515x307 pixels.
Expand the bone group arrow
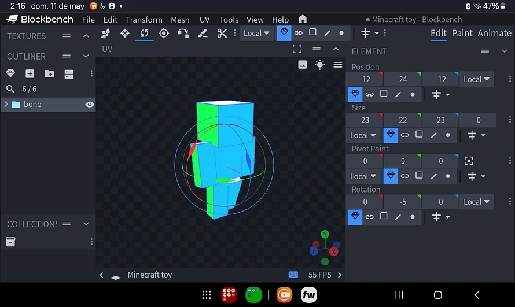pyautogui.click(x=6, y=104)
